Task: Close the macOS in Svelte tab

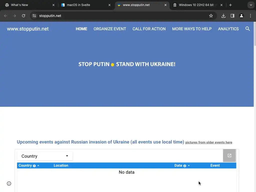Action: click(109, 5)
